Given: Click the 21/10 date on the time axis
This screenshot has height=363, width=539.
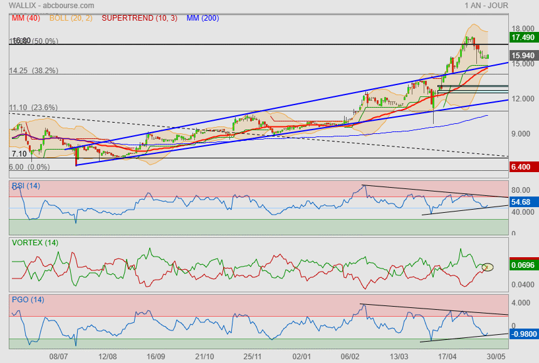Looking at the screenshot, I should (204, 357).
